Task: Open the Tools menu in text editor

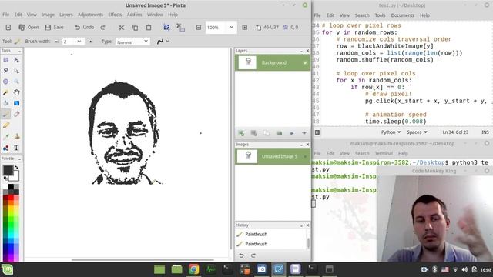Action: point(380,15)
